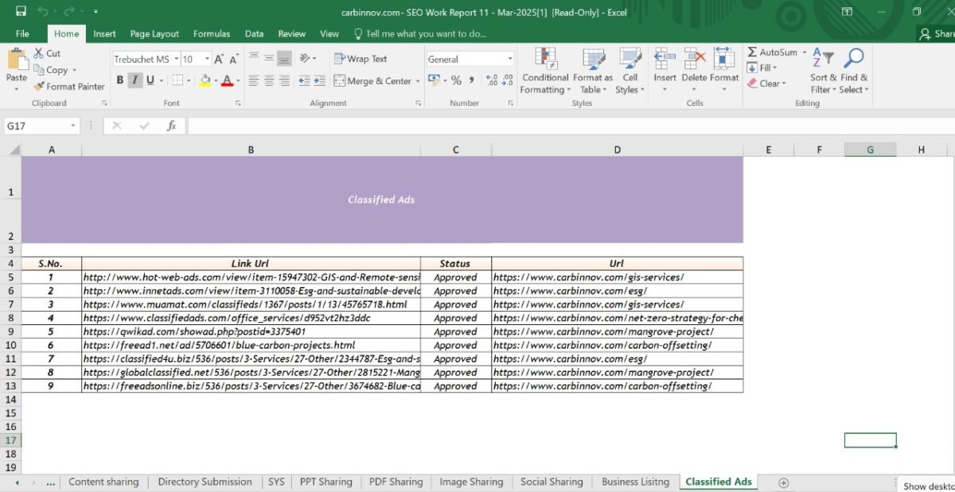955x492 pixels.
Task: Click the yellow Fill Color bucket
Action: [205, 80]
